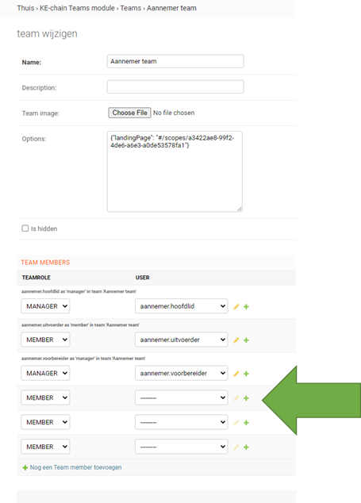361x503 pixels.
Task: Click the Description input field
Action: pyautogui.click(x=175, y=86)
